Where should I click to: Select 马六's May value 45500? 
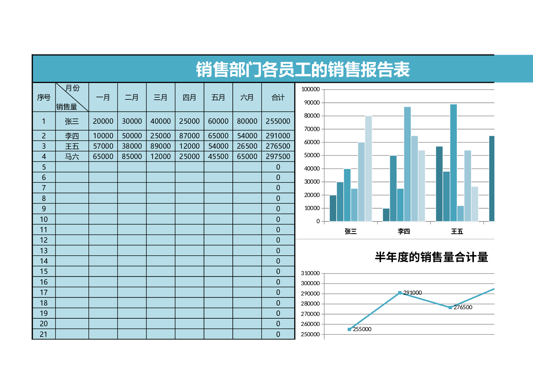point(218,157)
